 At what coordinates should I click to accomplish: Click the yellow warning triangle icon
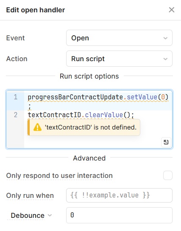tap(37, 127)
